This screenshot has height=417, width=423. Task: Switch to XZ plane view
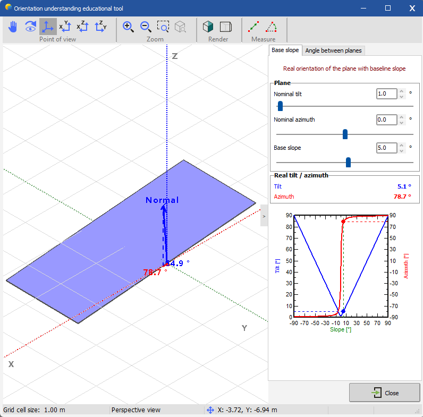pyautogui.click(x=82, y=27)
